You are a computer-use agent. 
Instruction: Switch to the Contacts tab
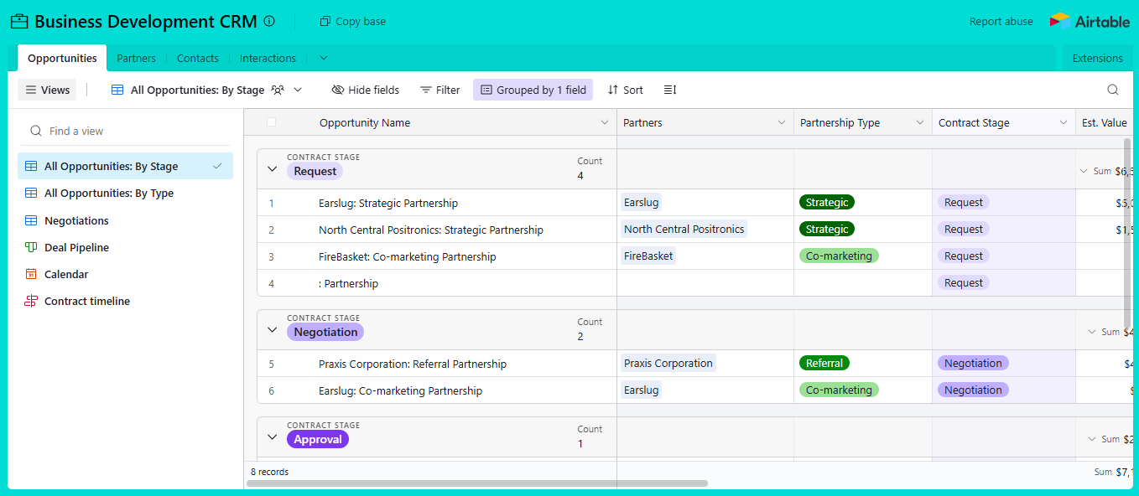198,58
